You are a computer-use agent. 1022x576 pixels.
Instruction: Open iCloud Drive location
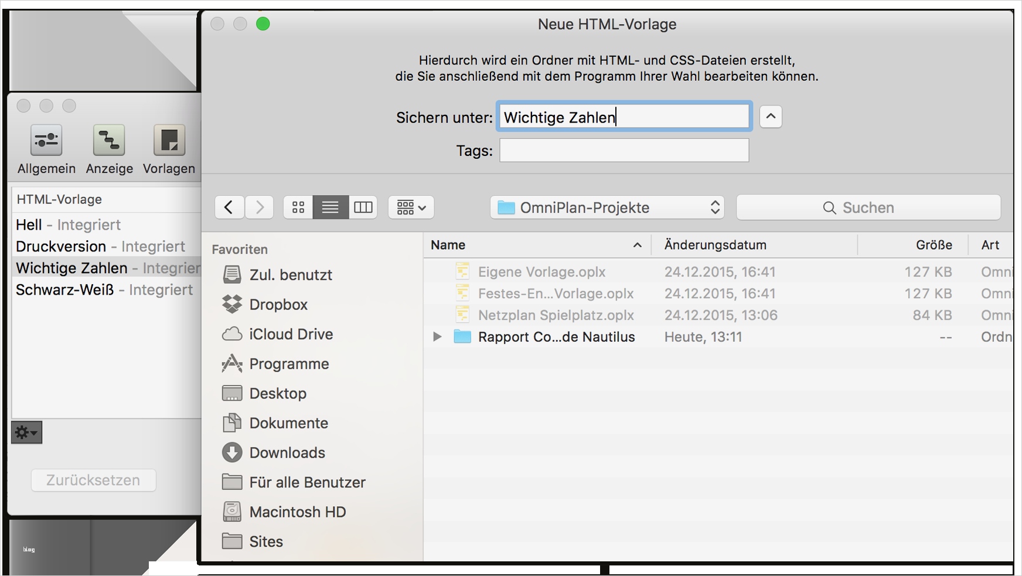(291, 334)
